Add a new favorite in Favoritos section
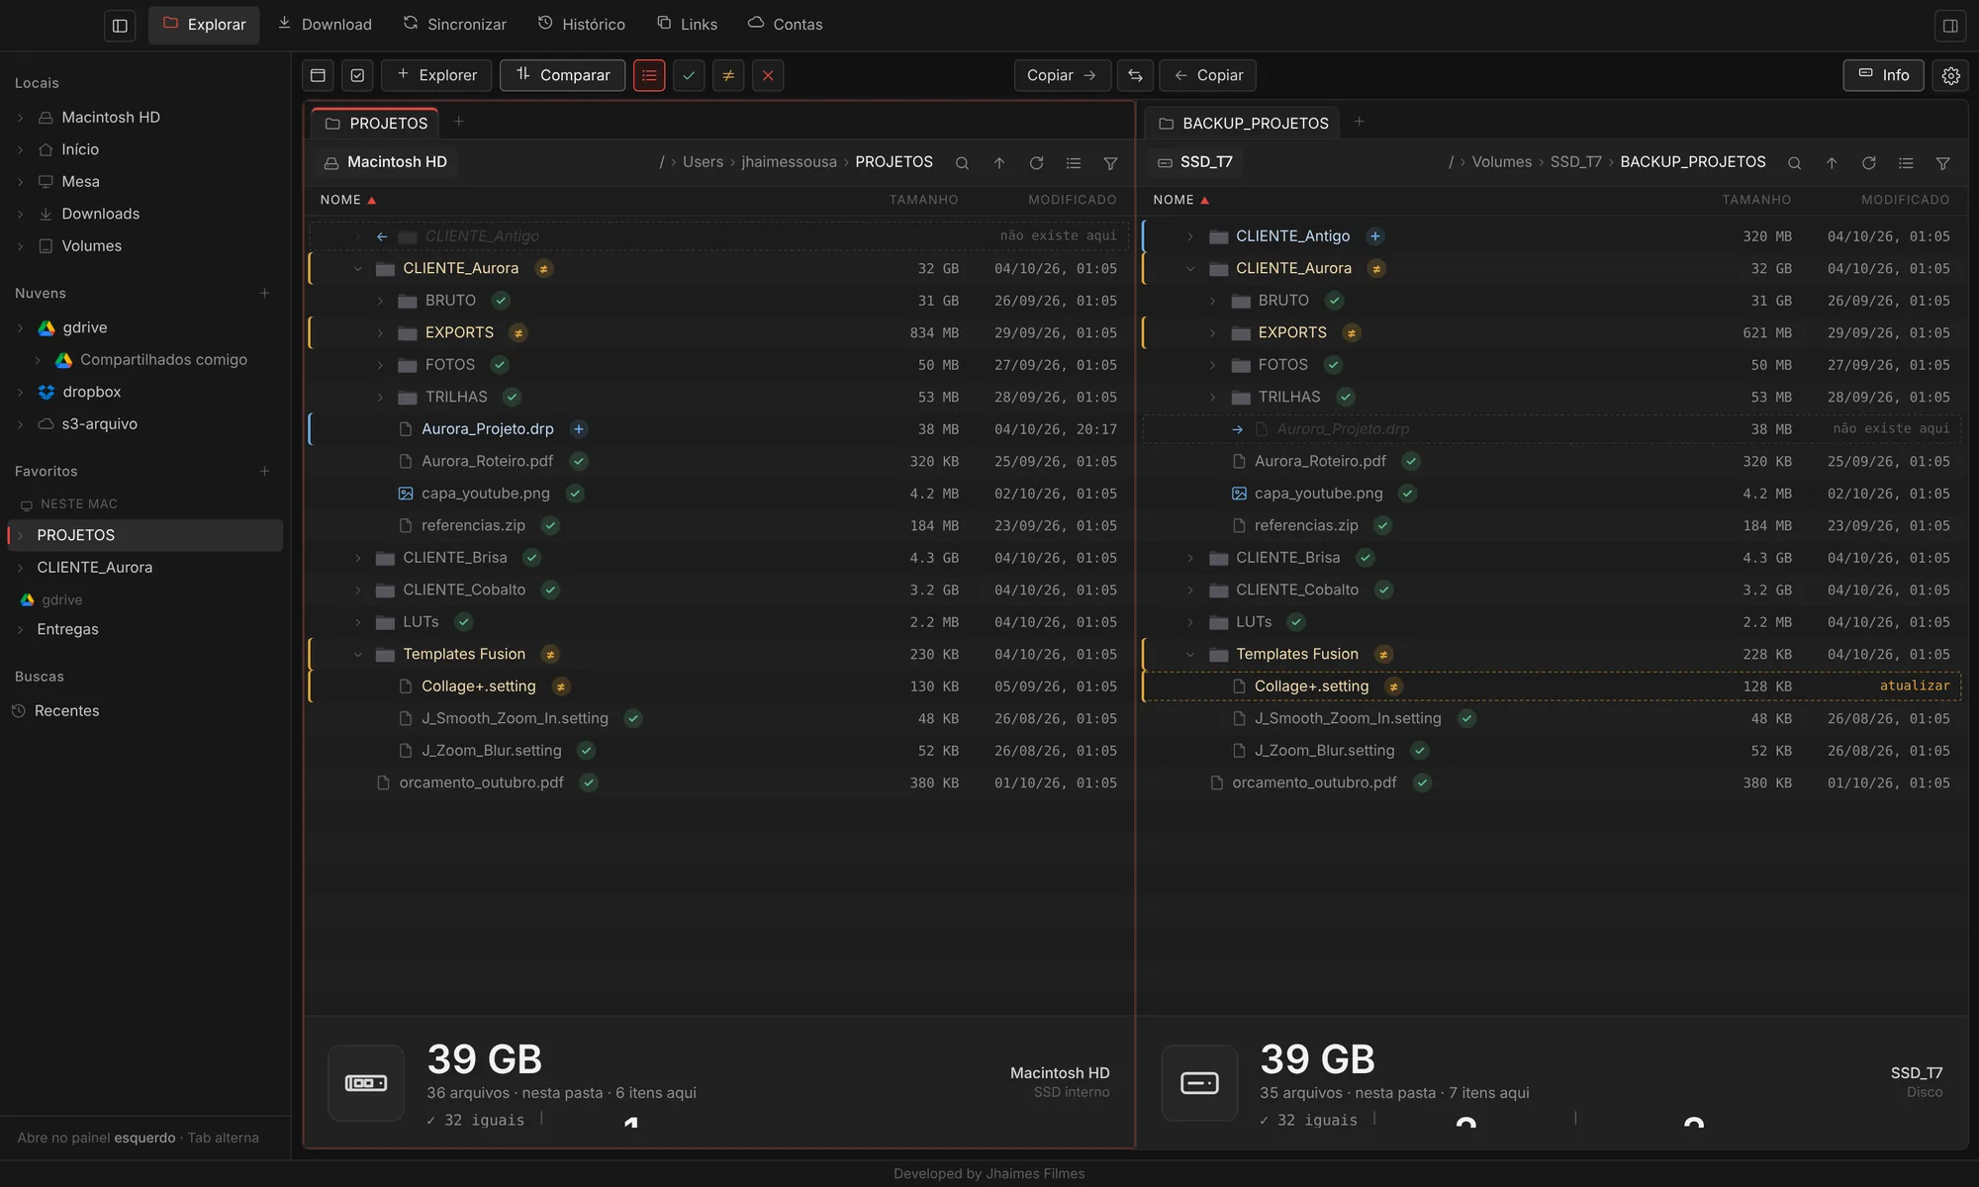Image resolution: width=1979 pixels, height=1187 pixels. point(264,472)
